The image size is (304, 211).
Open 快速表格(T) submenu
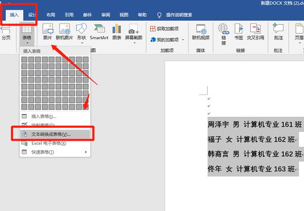point(55,152)
